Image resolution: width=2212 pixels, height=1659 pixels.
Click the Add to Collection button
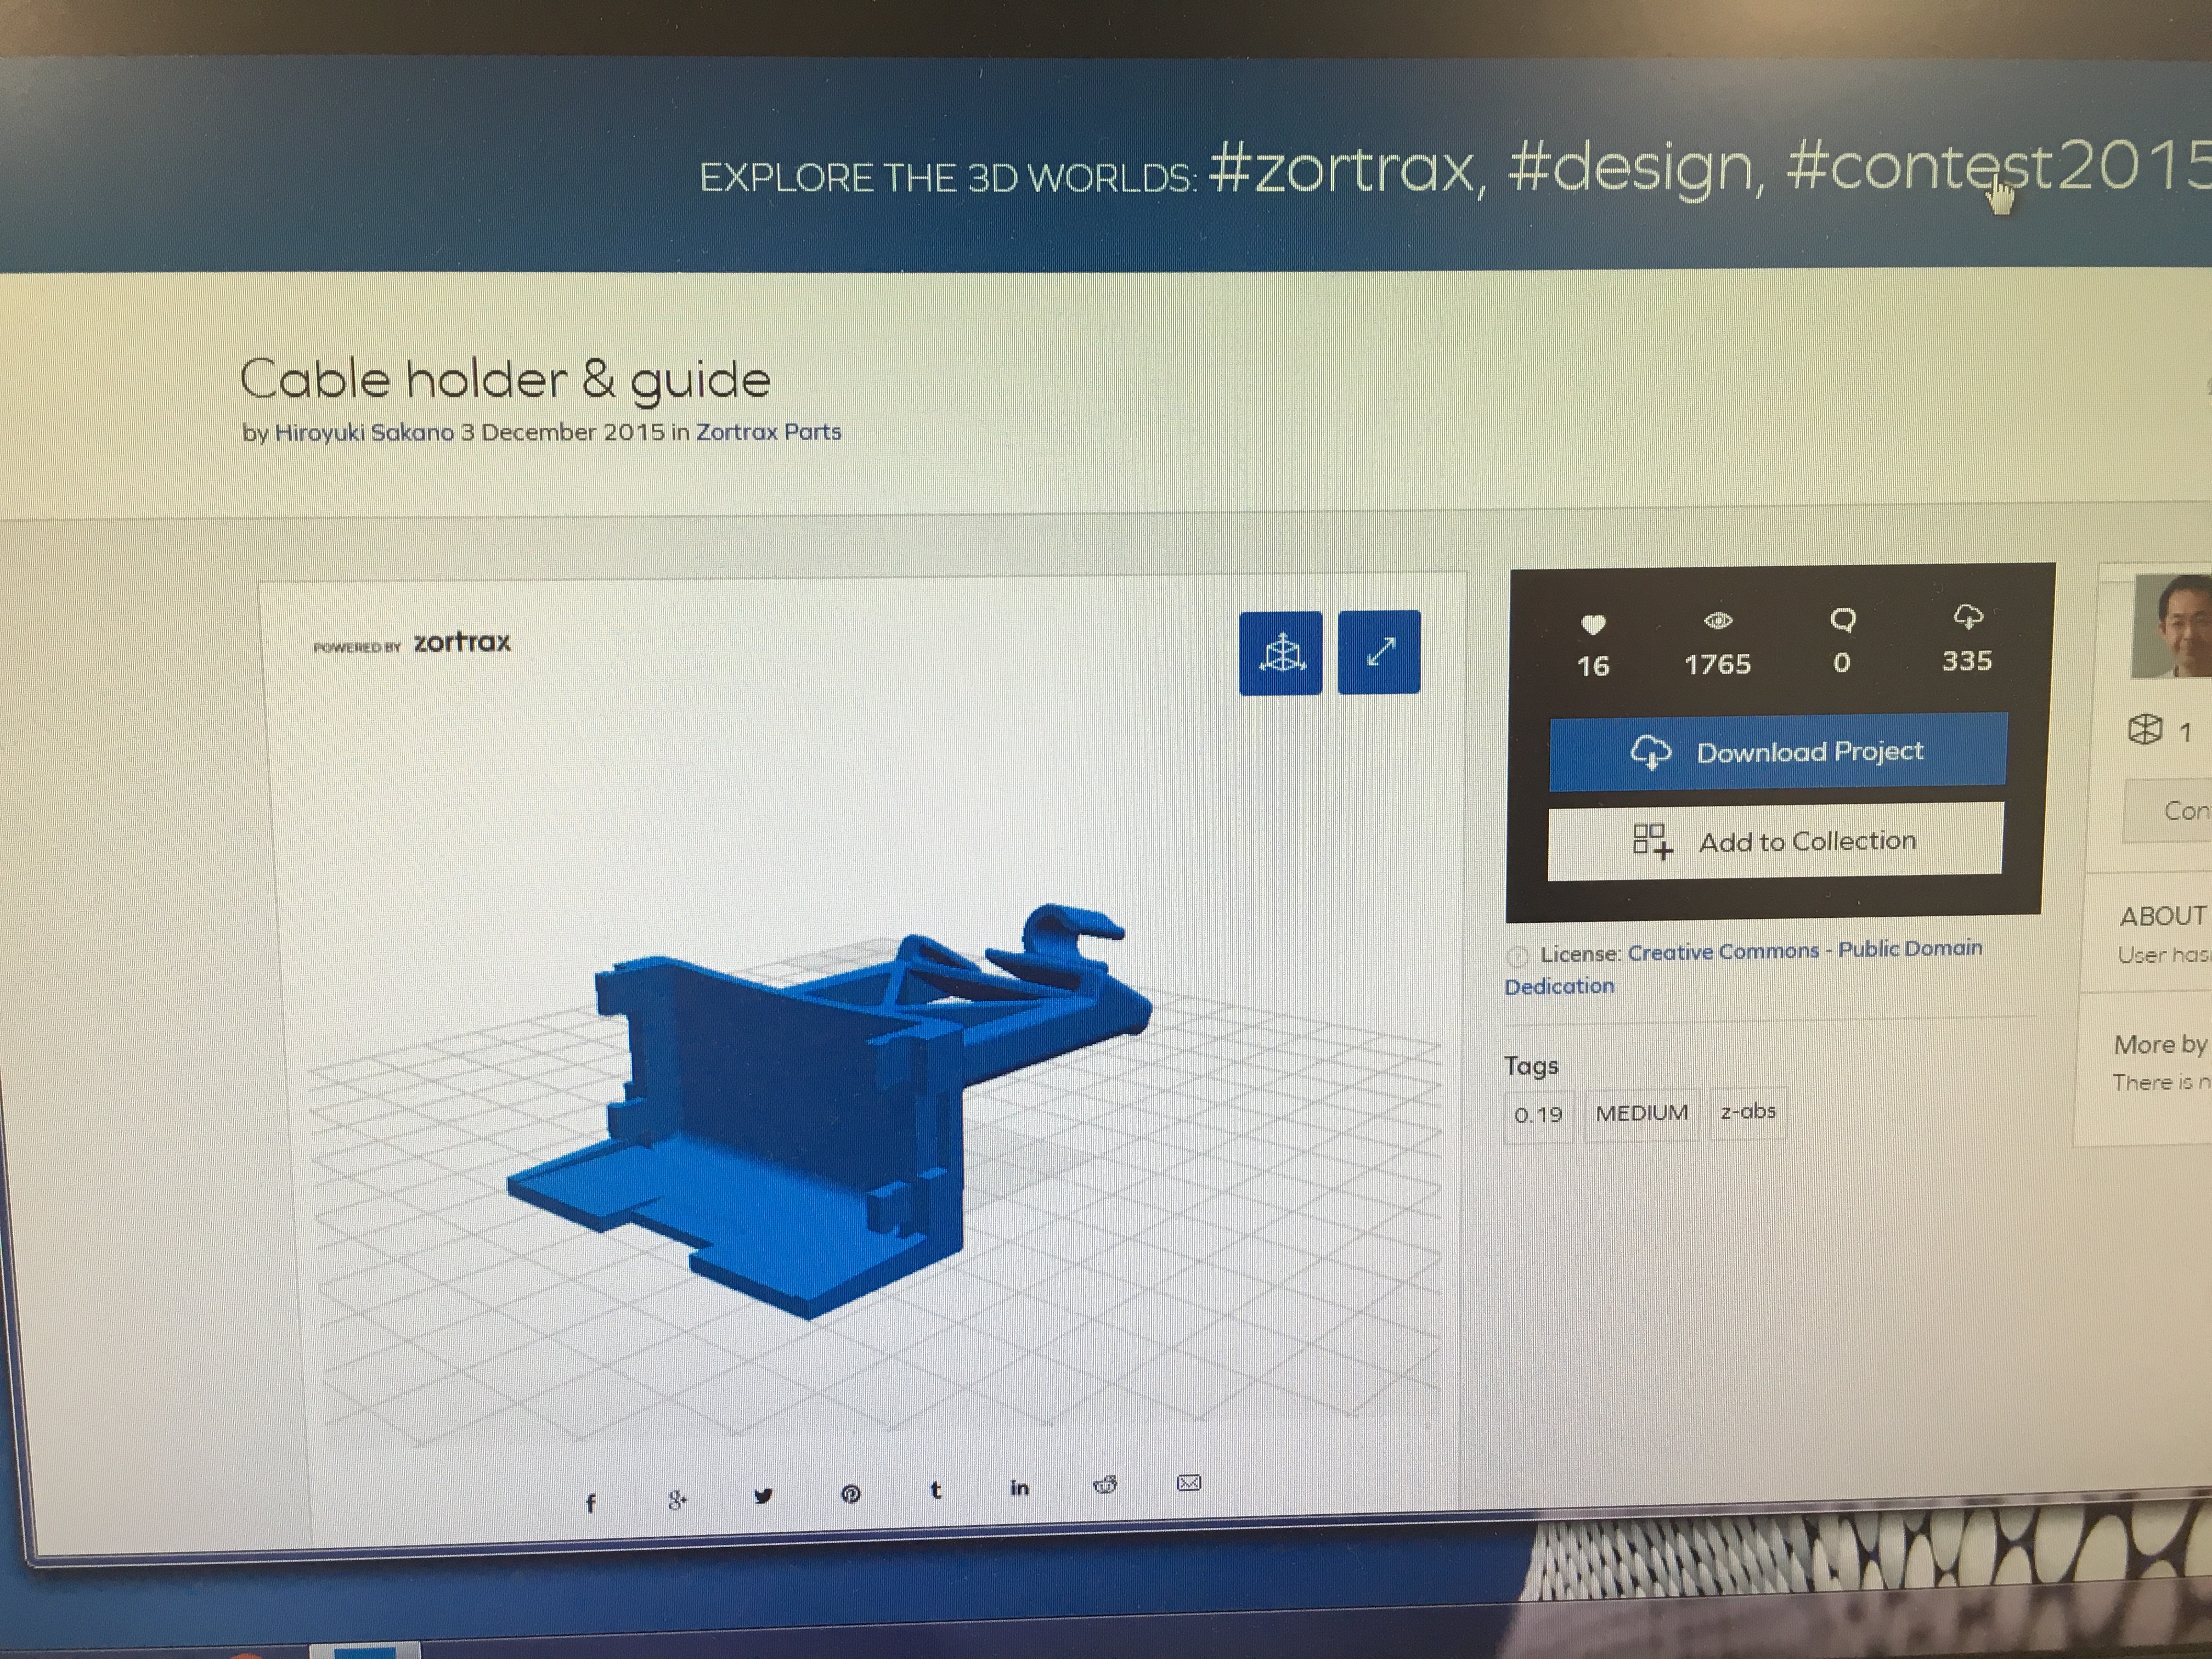[1775, 842]
